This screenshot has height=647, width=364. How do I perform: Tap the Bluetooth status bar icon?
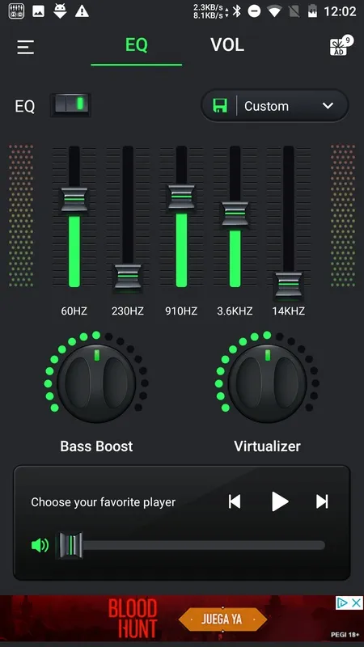tap(236, 11)
